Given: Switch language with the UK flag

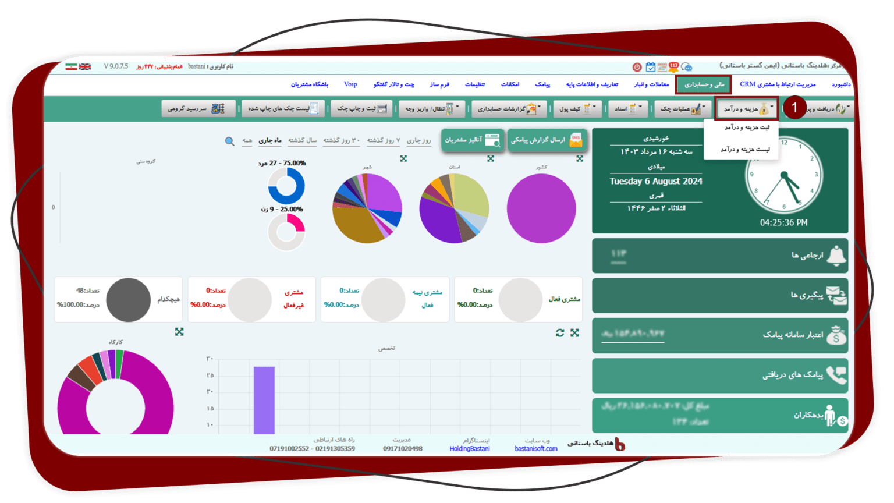Looking at the screenshot, I should [85, 67].
